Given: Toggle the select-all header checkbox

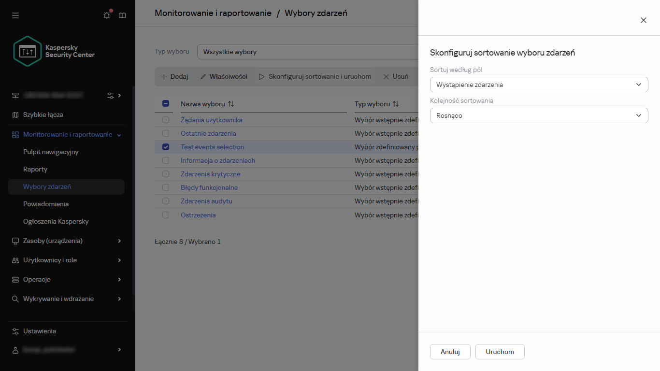Looking at the screenshot, I should point(166,103).
